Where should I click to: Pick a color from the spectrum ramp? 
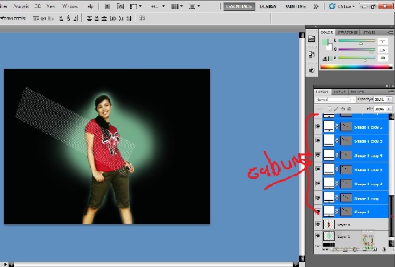(x=356, y=67)
